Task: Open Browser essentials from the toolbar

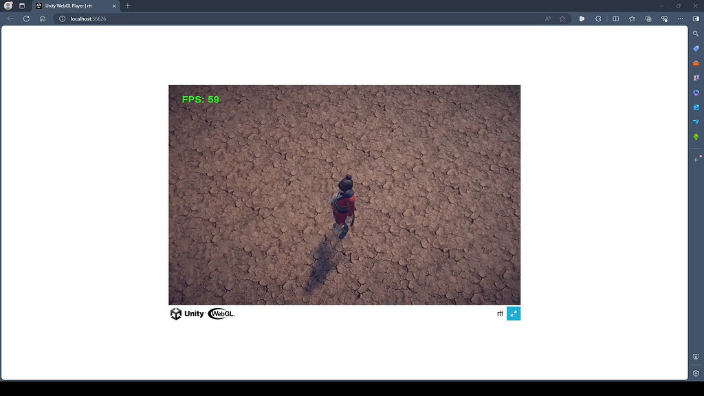Action: [664, 19]
